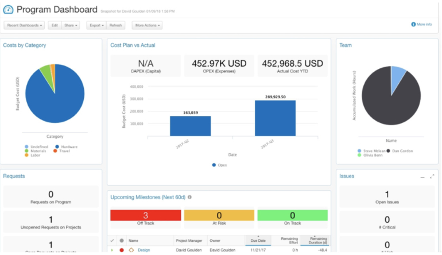Open the More Actions menu
Image resolution: width=442 pixels, height=255 pixels.
click(x=147, y=25)
